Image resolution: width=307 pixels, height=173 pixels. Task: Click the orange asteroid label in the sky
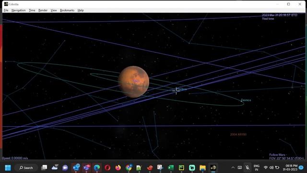click(x=238, y=135)
